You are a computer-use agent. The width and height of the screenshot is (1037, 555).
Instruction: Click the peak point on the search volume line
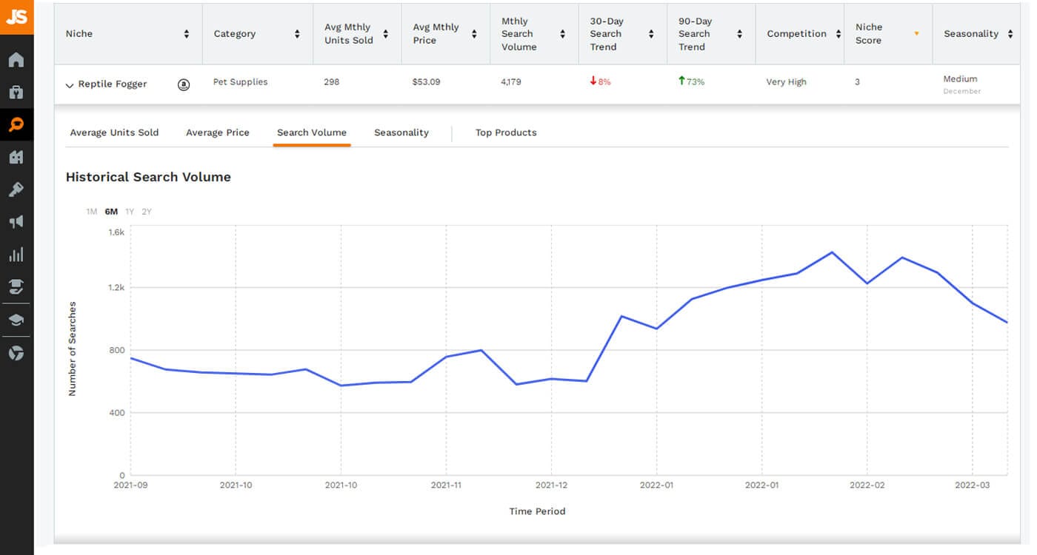(x=832, y=252)
